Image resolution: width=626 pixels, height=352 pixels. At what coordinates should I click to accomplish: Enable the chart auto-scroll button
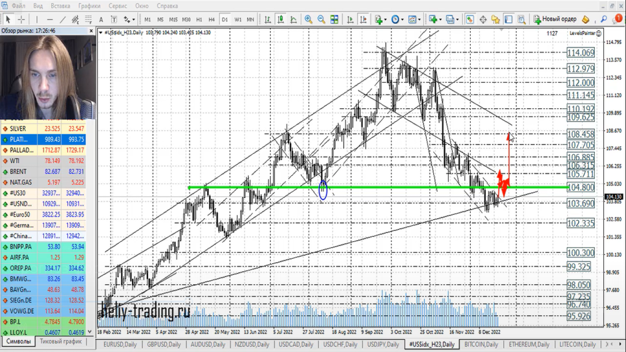coord(350,20)
